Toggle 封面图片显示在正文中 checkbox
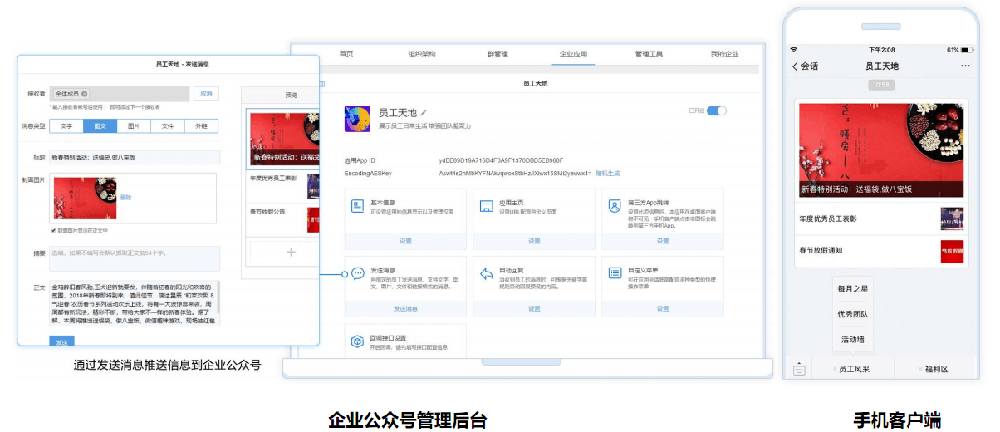Screen dimensions: 1000x432 click(x=54, y=230)
